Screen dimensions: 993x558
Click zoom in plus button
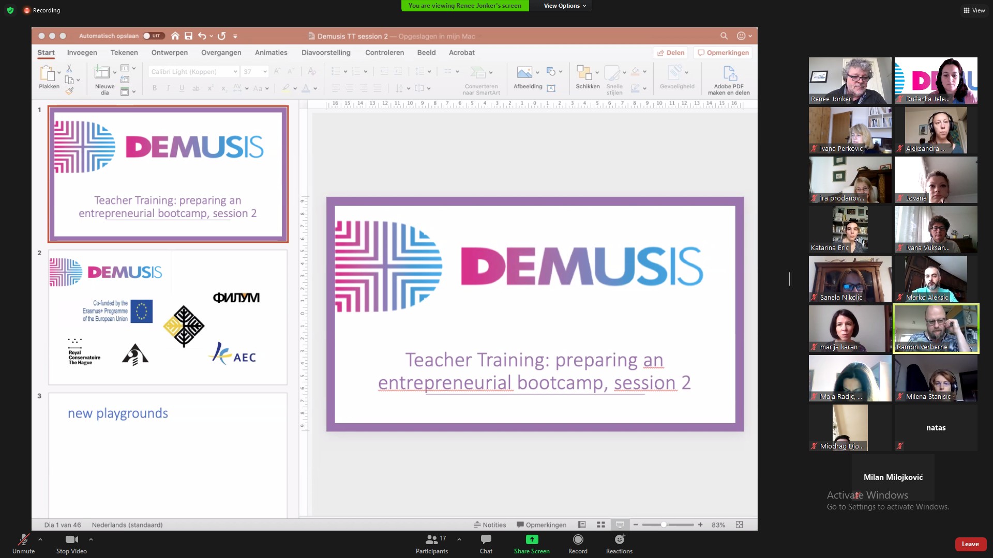point(700,524)
